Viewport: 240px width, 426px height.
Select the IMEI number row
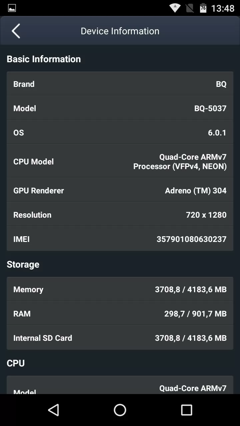tap(120, 239)
